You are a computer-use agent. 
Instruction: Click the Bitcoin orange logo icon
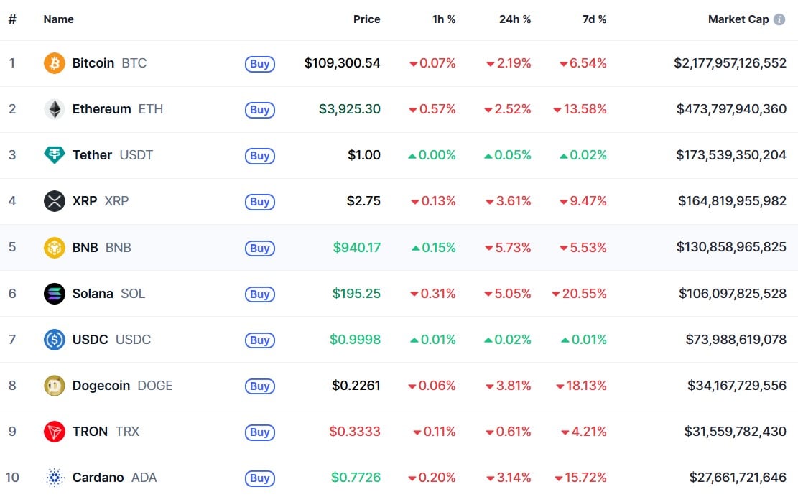pyautogui.click(x=55, y=63)
